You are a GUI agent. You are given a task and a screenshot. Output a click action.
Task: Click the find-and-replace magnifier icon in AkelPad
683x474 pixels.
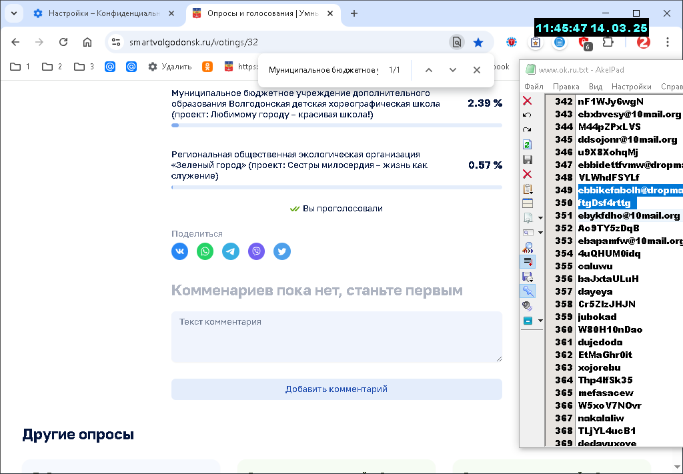527,247
